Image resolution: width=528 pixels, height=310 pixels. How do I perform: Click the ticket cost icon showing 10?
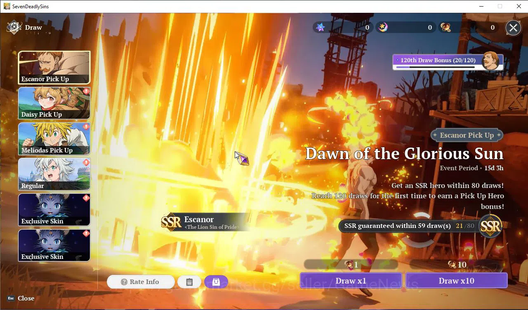[x=452, y=265]
